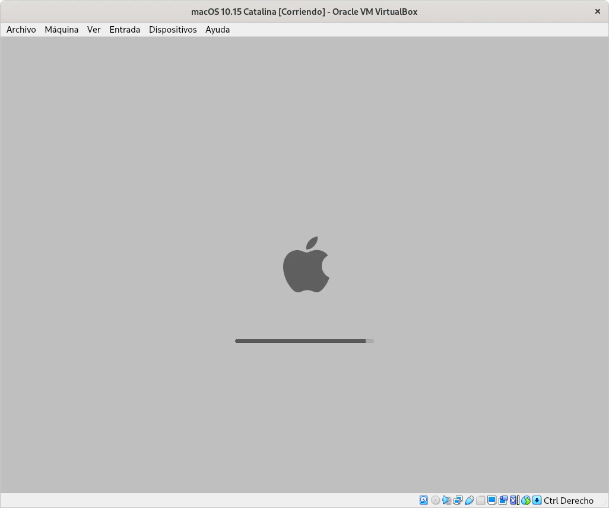The width and height of the screenshot is (609, 508).
Task: Toggle the mouse integration indicator
Action: pyautogui.click(x=525, y=500)
